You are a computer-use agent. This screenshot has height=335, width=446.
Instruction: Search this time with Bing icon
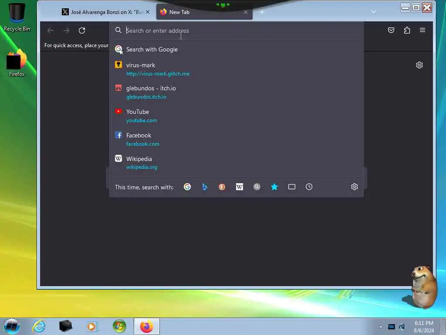pos(205,187)
